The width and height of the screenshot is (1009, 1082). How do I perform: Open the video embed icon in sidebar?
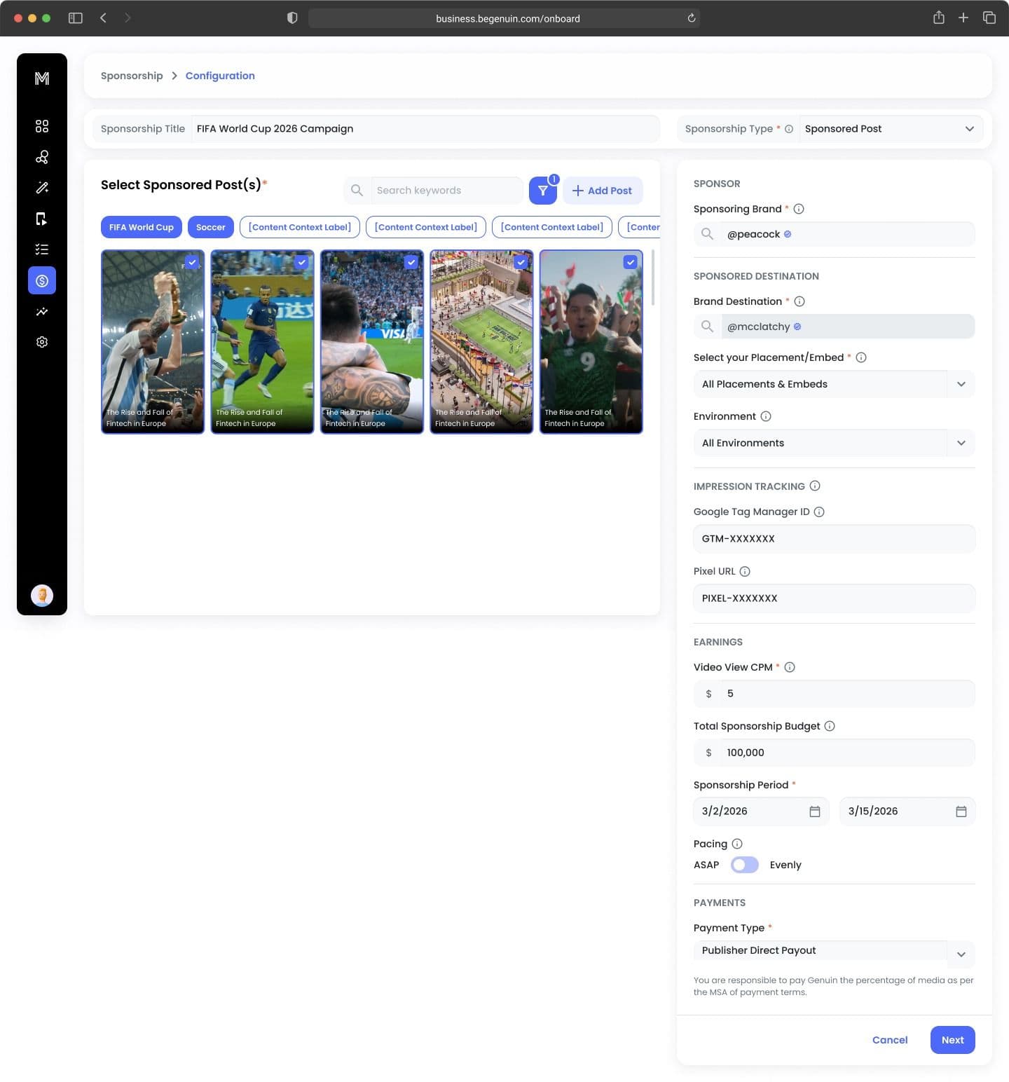click(x=42, y=219)
